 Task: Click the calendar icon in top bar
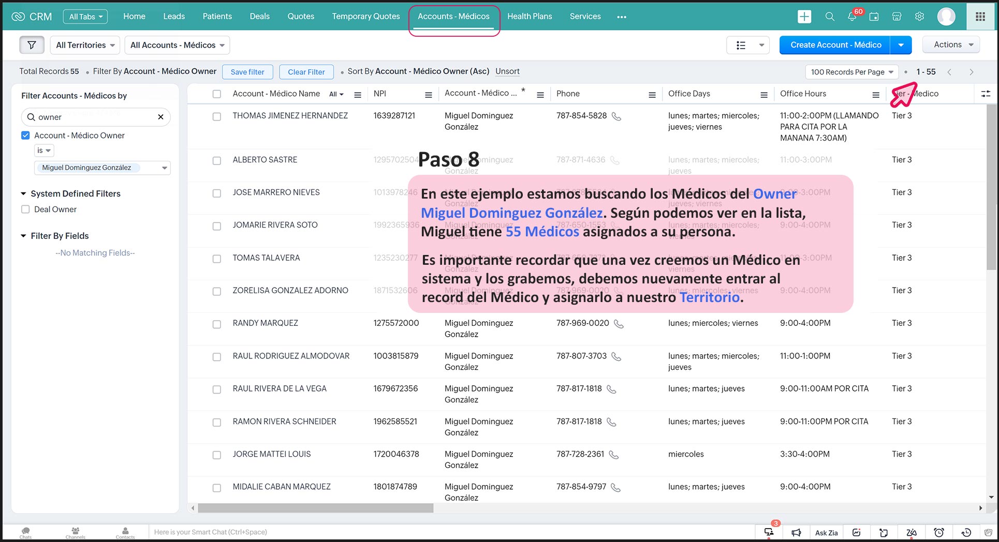[x=874, y=17]
